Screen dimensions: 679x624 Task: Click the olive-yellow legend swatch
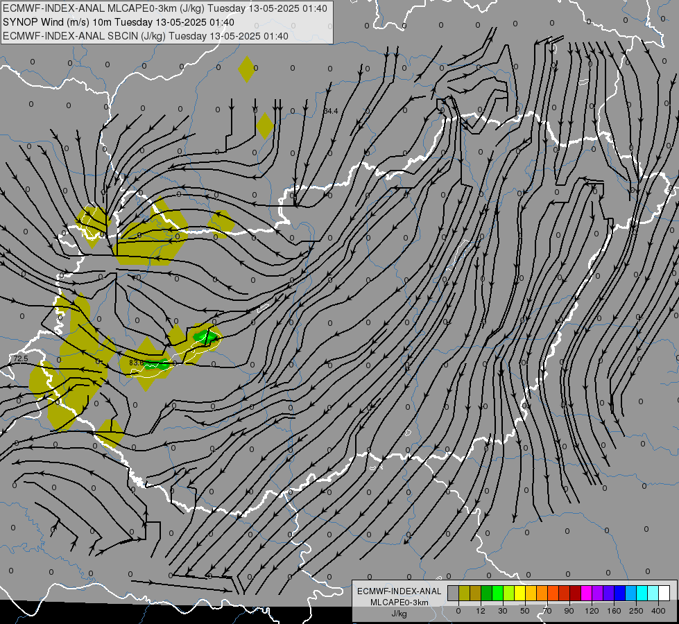click(464, 593)
